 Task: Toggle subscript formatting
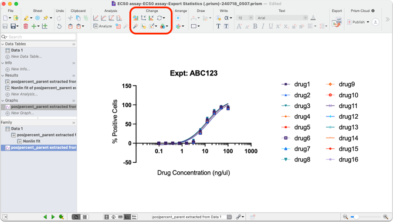pos(286,26)
